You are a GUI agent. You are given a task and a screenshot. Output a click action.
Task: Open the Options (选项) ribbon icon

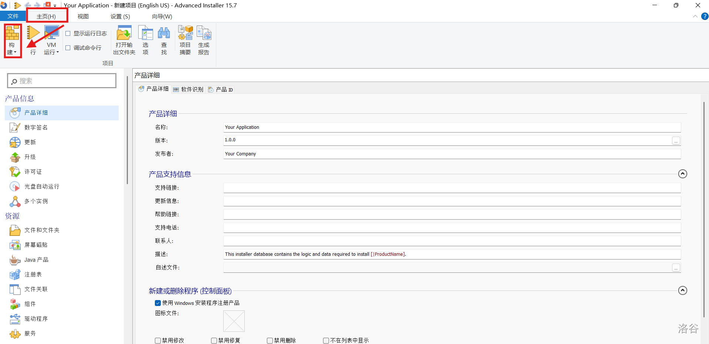pos(146,34)
